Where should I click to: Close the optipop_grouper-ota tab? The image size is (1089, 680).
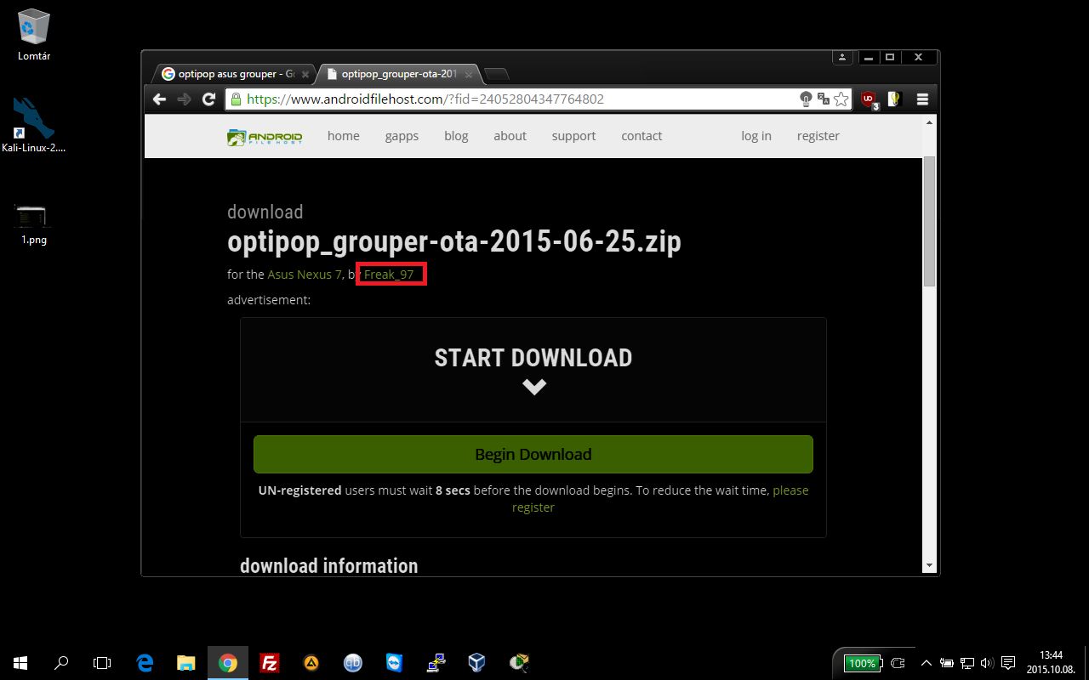pos(469,74)
